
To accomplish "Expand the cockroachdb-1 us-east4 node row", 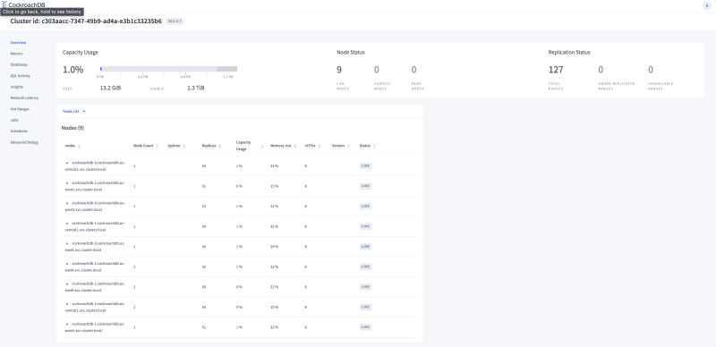I will coord(67,284).
